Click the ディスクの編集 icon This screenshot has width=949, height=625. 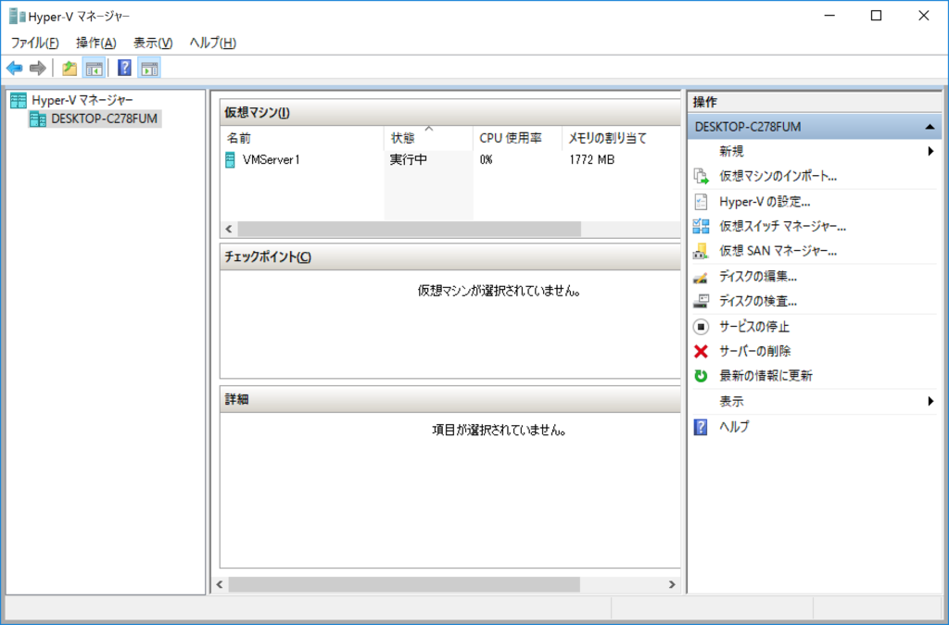coord(701,278)
